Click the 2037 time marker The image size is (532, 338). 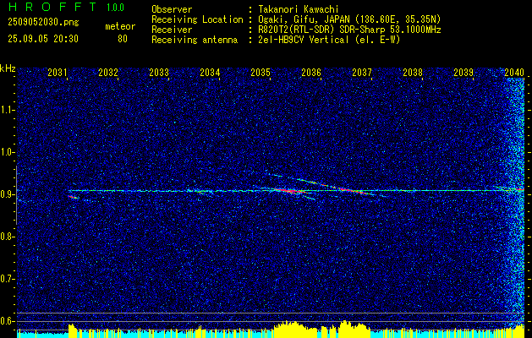[x=362, y=72]
